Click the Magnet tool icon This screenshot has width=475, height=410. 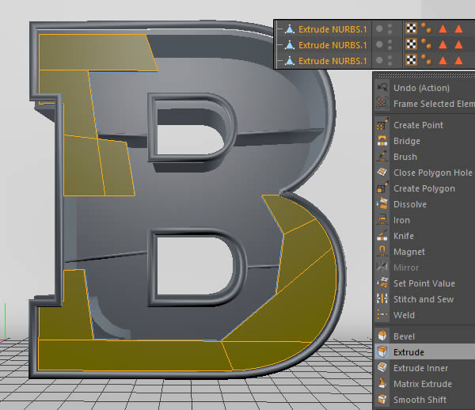tap(382, 252)
